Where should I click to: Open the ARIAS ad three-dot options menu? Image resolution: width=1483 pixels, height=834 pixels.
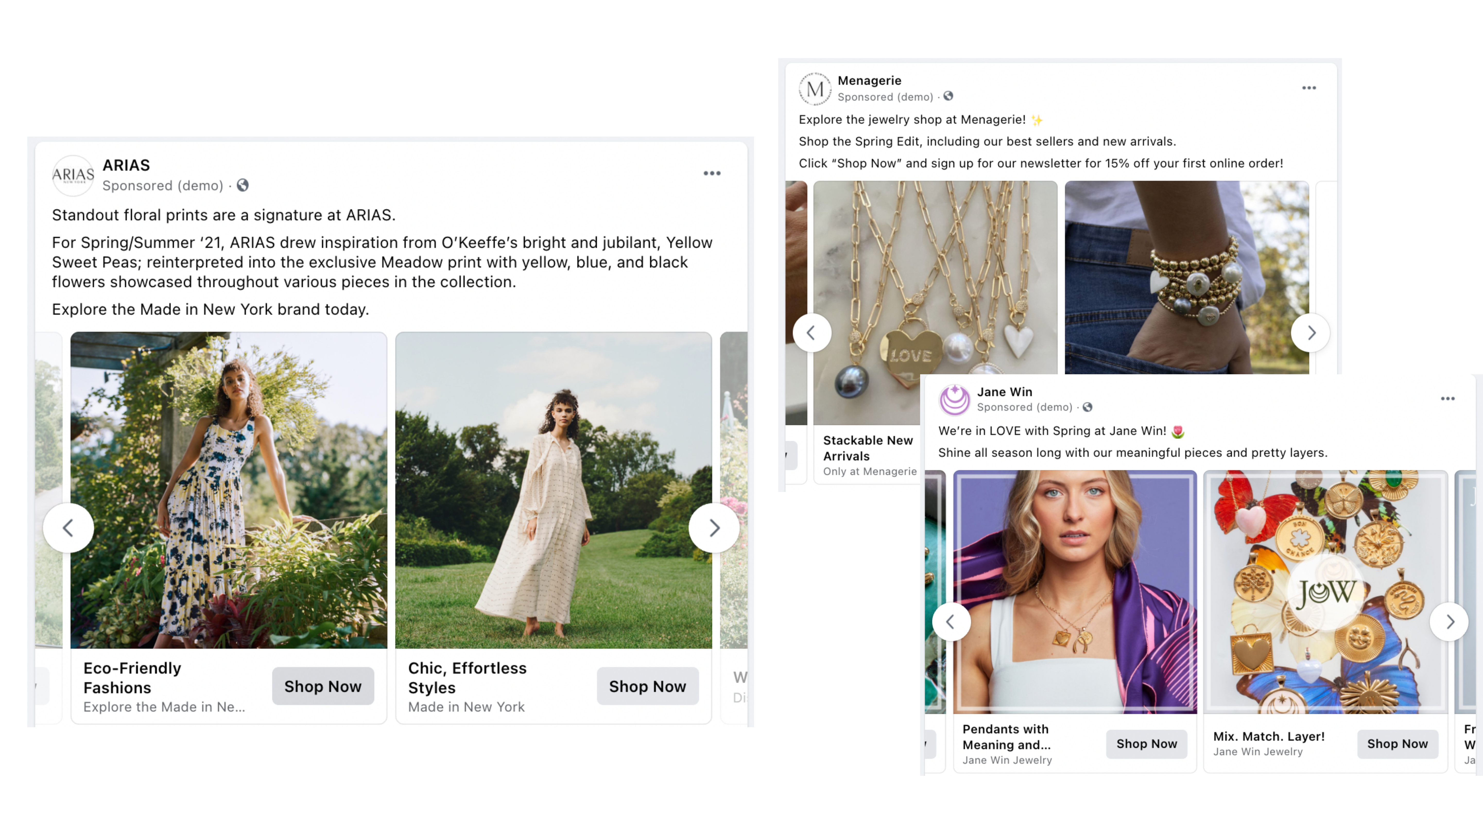point(712,173)
